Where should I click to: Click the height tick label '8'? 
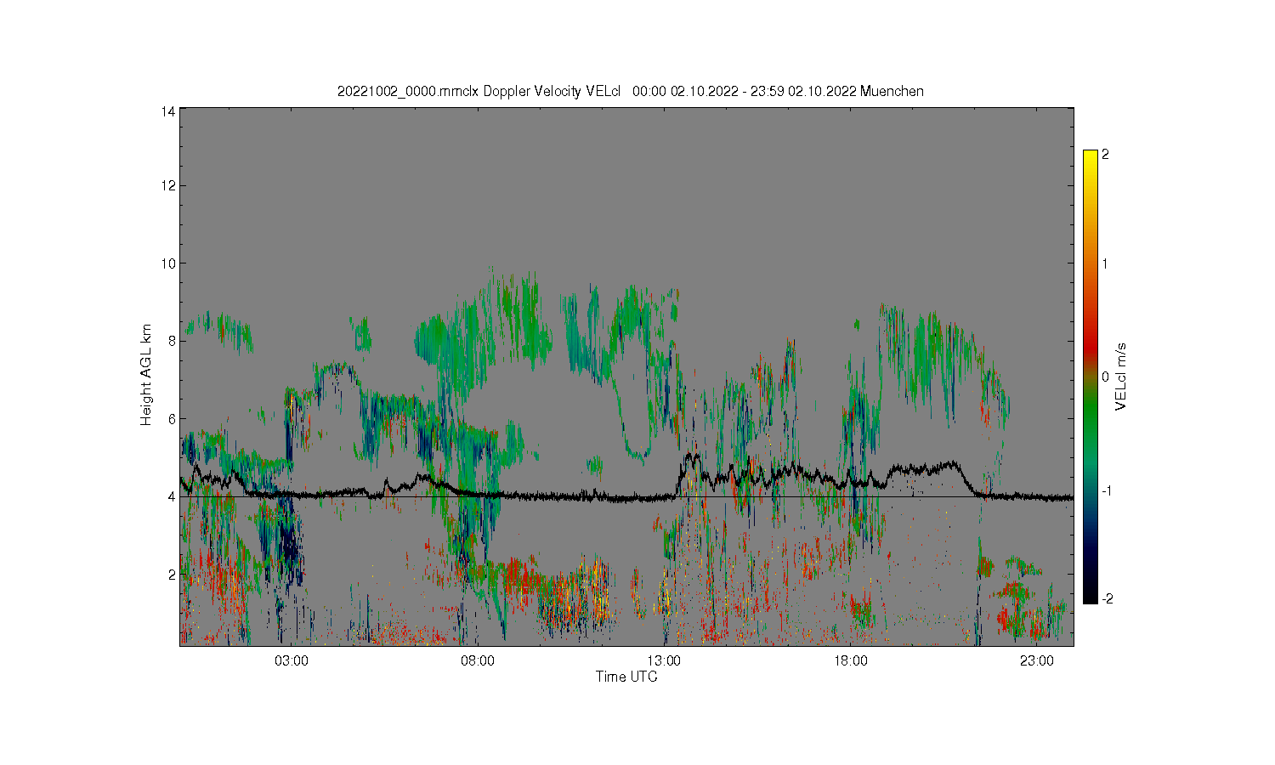tap(173, 341)
